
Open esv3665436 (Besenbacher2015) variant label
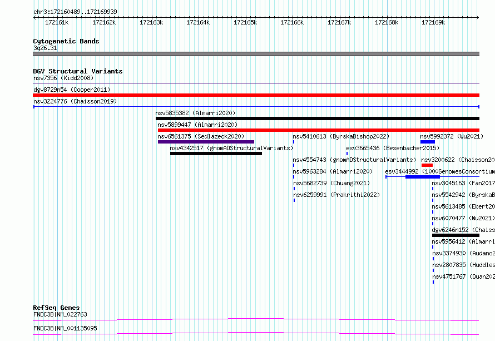[x=393, y=148]
